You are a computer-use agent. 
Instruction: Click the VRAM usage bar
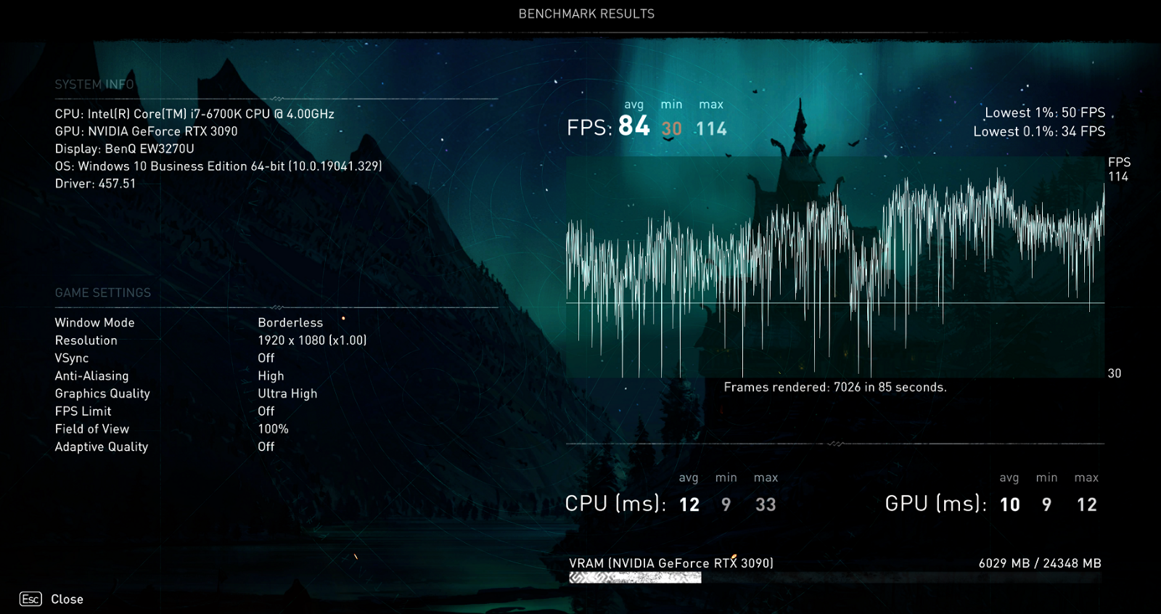[835, 578]
